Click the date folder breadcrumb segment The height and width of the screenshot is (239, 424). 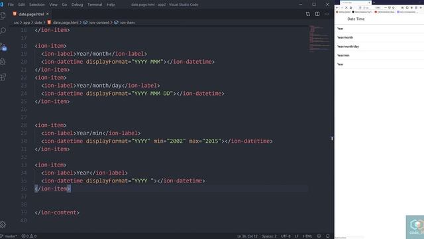point(38,23)
